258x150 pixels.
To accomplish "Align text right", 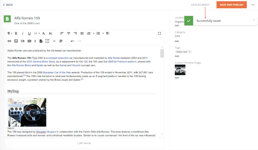I will 75,33.
